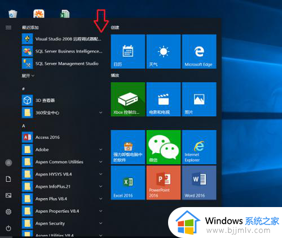Open the Xbox console tile
This screenshot has height=238, width=282.
[128, 99]
